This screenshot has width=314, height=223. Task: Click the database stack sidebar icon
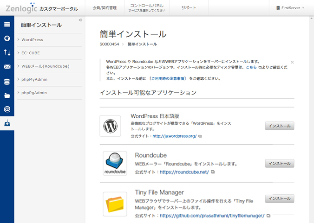point(7,82)
